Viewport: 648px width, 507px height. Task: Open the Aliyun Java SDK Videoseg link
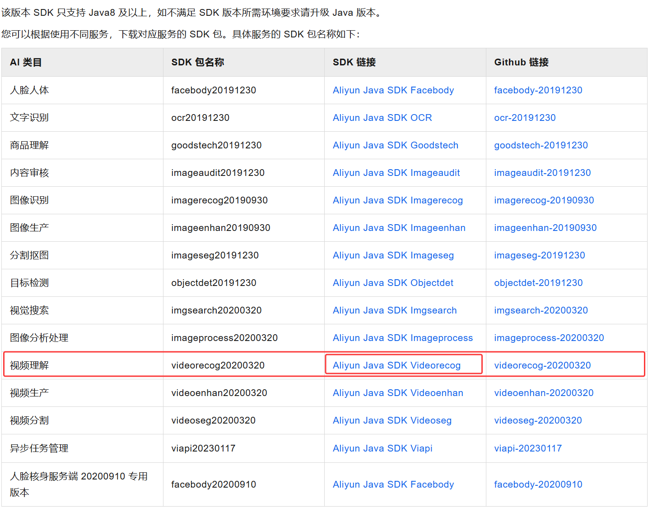click(392, 420)
